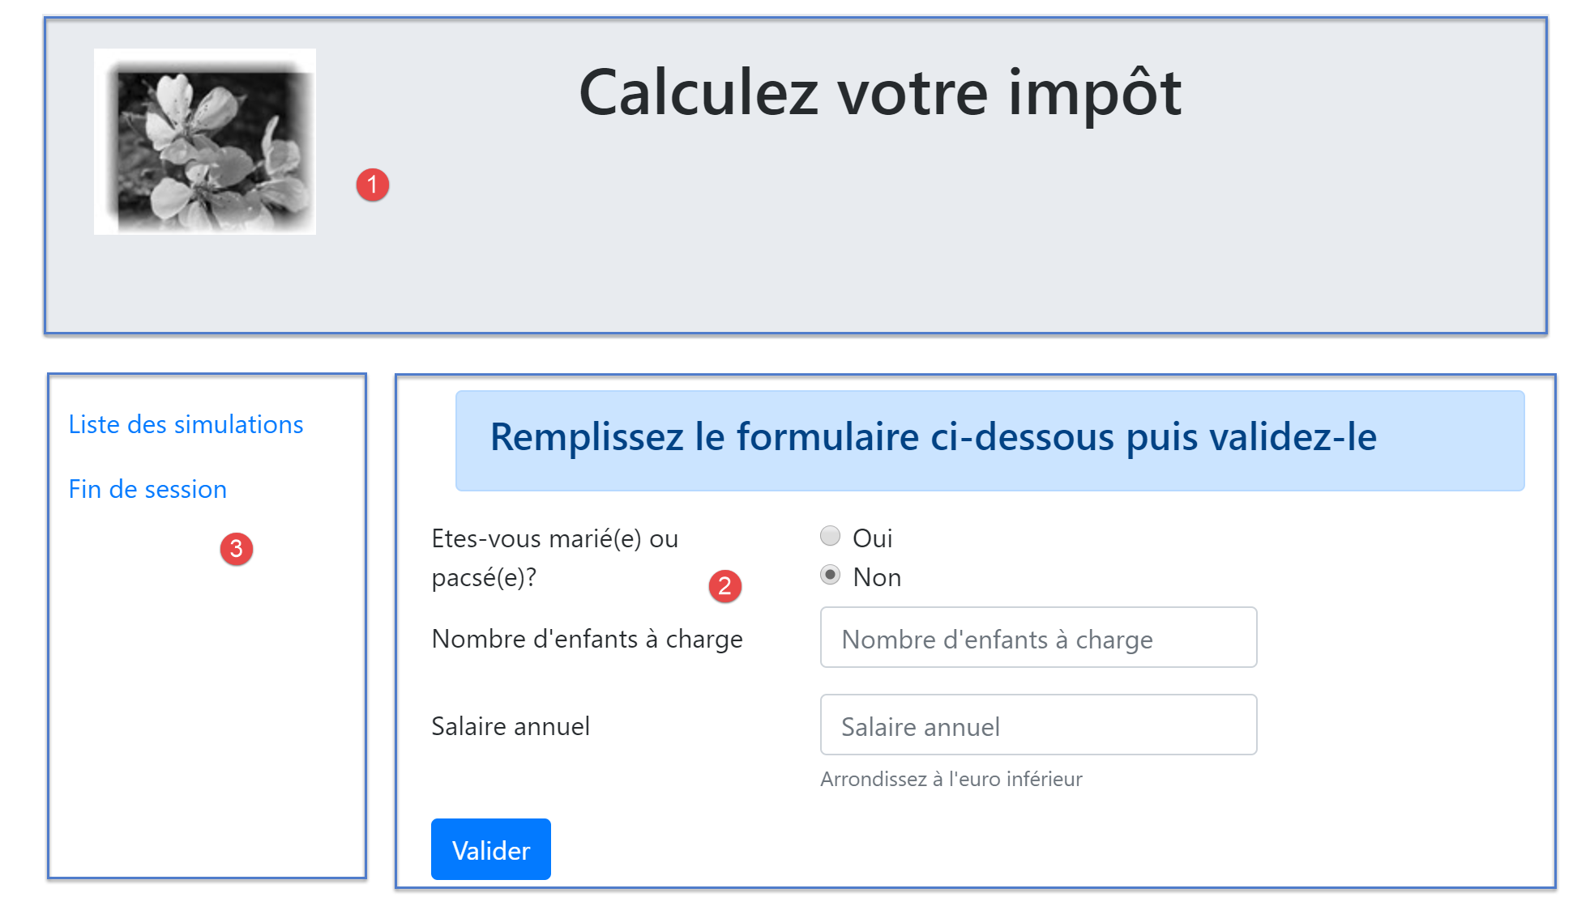This screenshot has height=897, width=1590.
Task: Click the Calculez votre impôt heading
Action: pyautogui.click(x=880, y=93)
